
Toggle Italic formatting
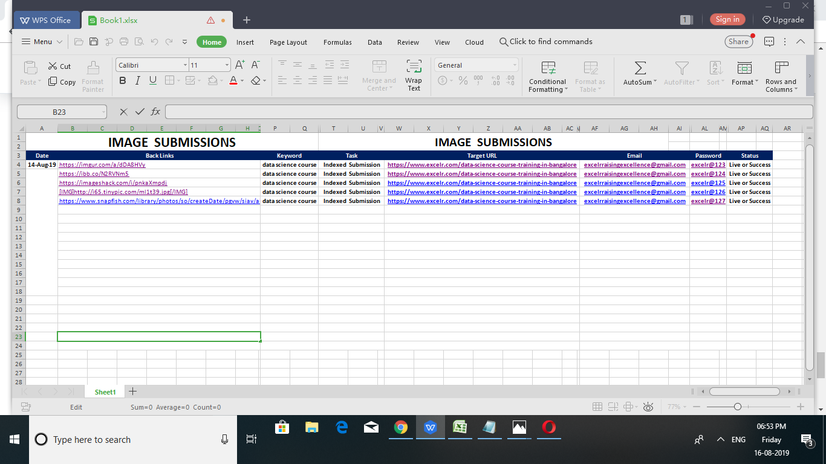pyautogui.click(x=138, y=80)
